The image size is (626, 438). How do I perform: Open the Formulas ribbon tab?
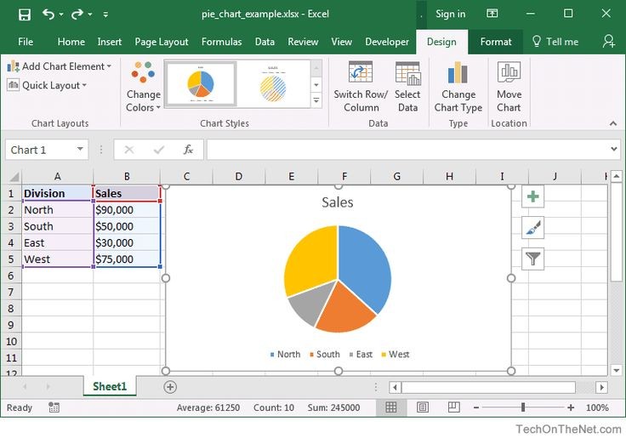pyautogui.click(x=221, y=42)
